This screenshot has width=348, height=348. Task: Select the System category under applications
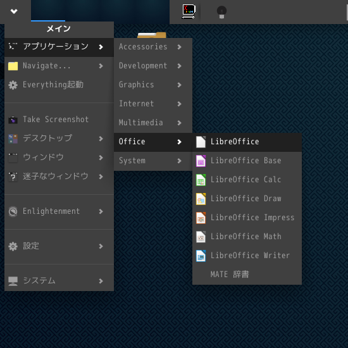tap(153, 161)
